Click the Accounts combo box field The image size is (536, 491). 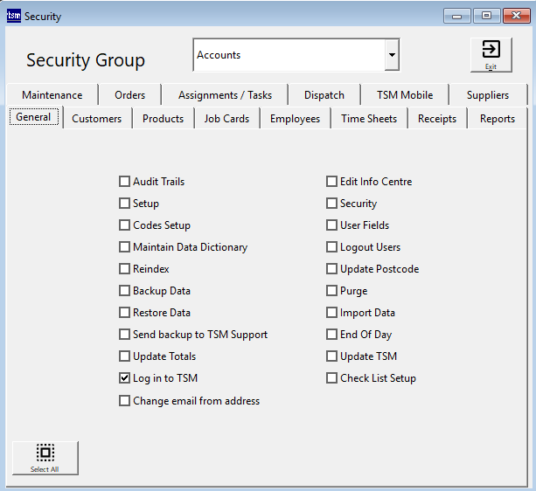pos(289,55)
